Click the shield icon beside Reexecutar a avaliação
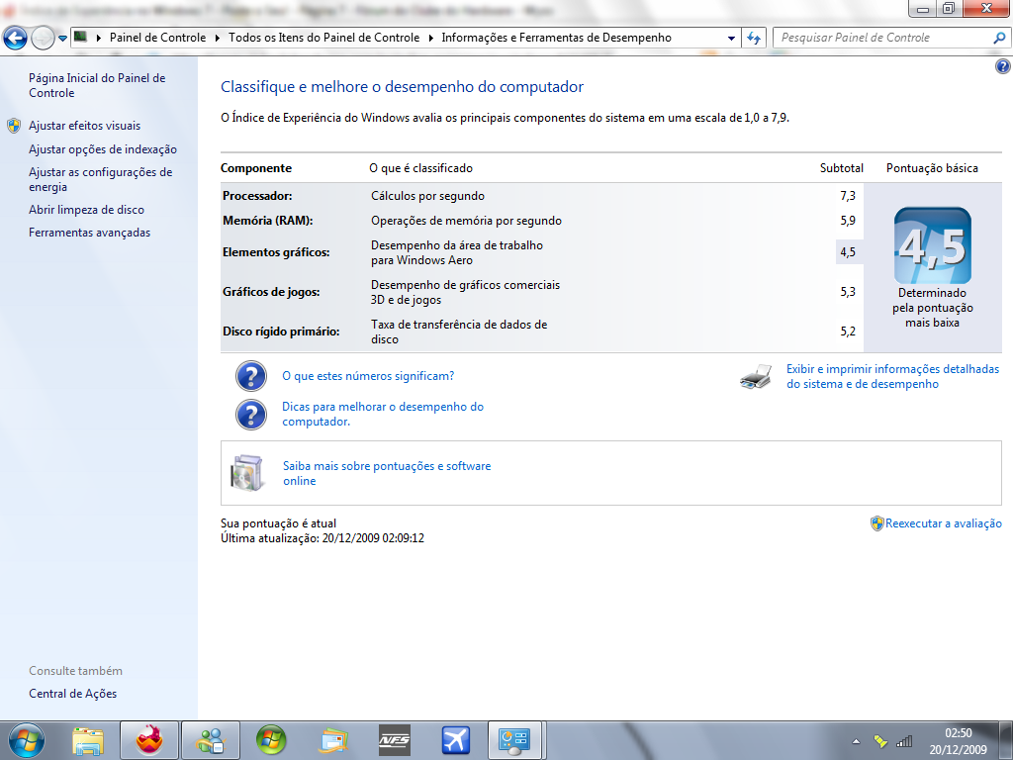The height and width of the screenshot is (760, 1013). 876,523
